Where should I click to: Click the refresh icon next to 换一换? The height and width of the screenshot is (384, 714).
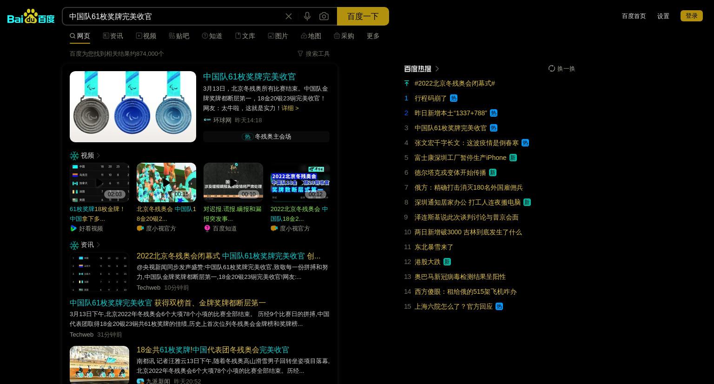click(x=552, y=68)
